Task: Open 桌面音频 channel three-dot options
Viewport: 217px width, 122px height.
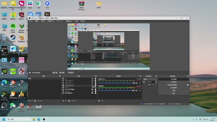Action: tap(140, 91)
